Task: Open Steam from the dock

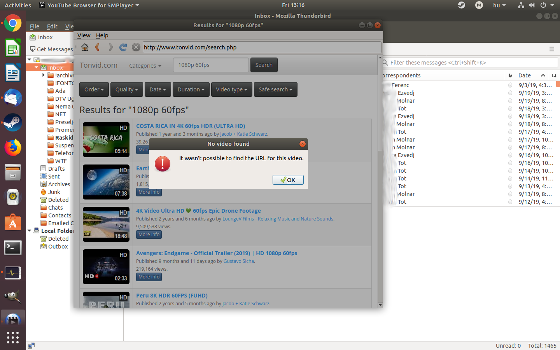Action: click(13, 122)
